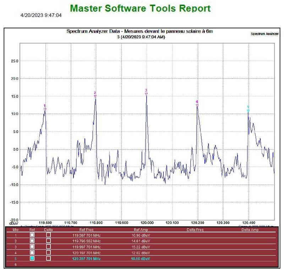Viewport: 284px width, 270px height.
Task: Click marker 1 triangle on the spectrum trace
Action: [x=45, y=109]
